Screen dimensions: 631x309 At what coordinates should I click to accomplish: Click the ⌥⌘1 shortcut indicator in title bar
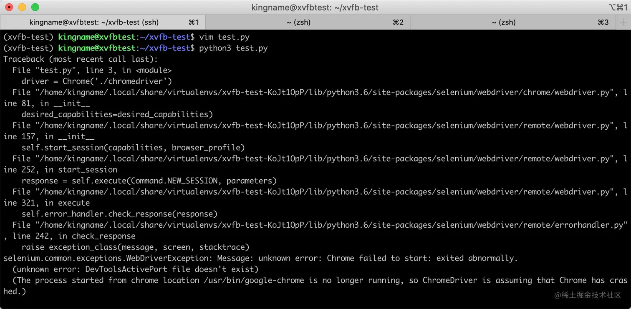pyautogui.click(x=618, y=8)
